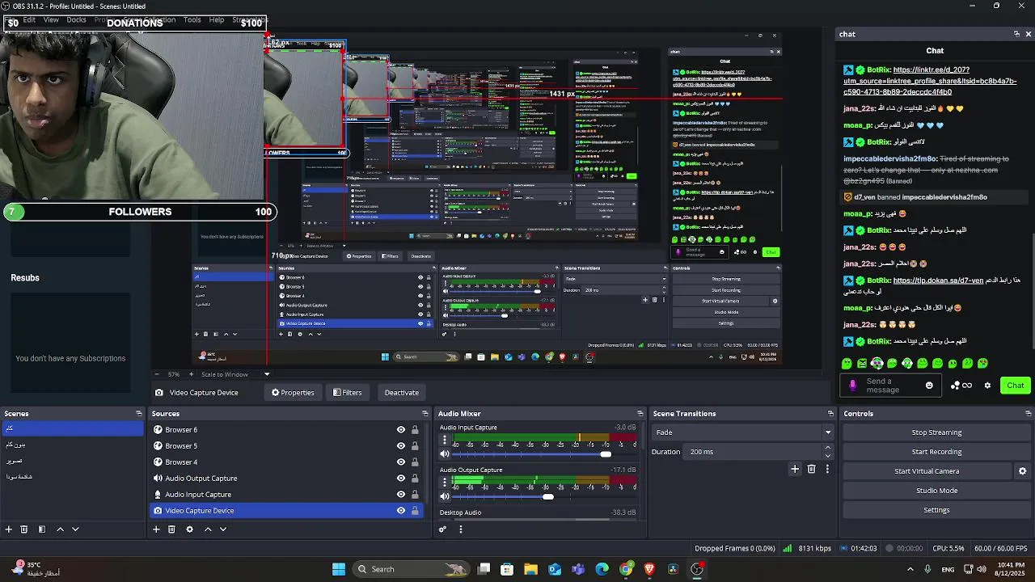This screenshot has height=582, width=1035.
Task: Open the Help menu
Action: click(x=217, y=19)
